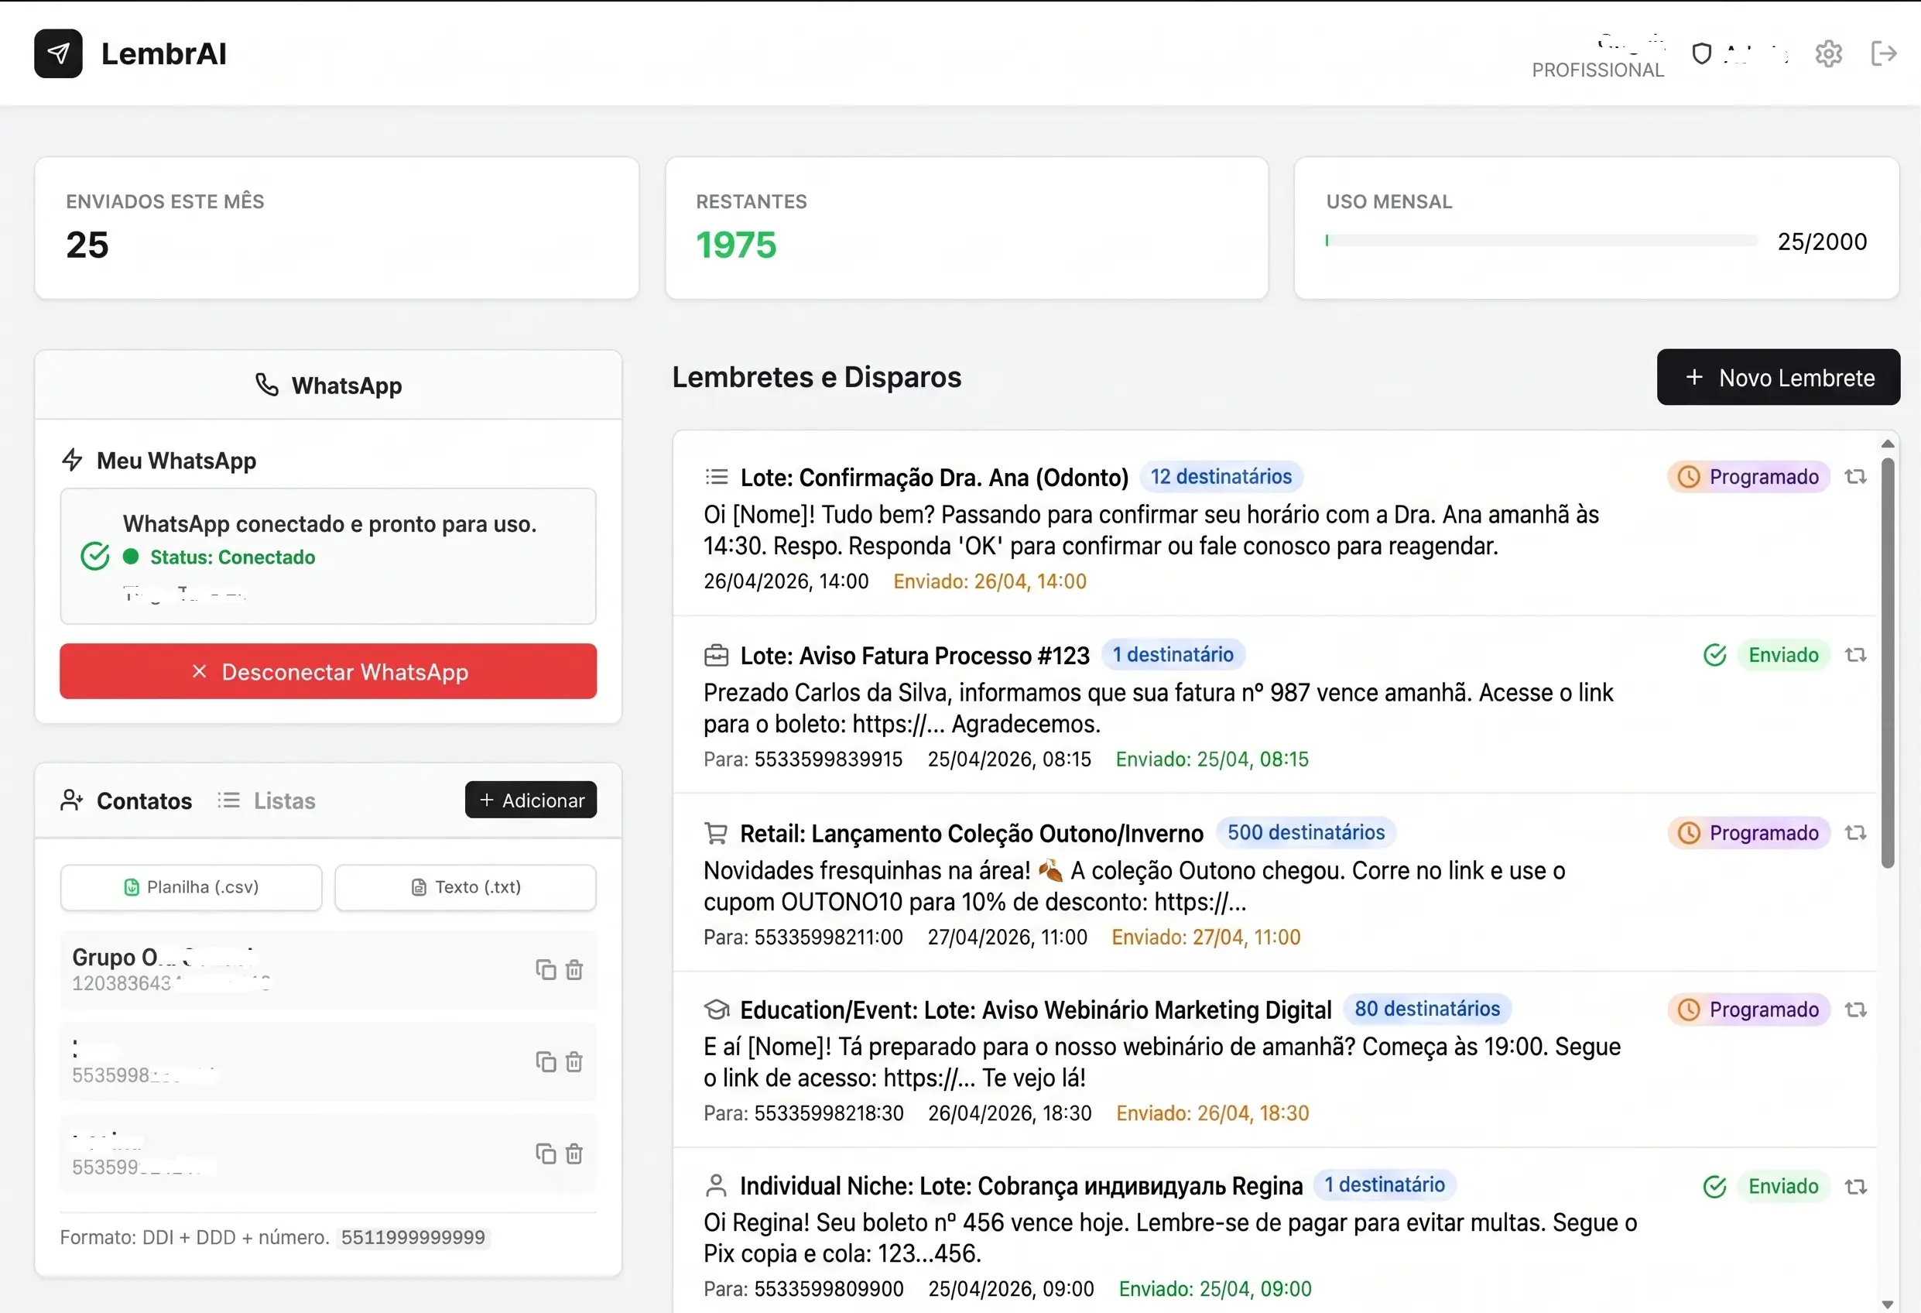This screenshot has height=1313, width=1921.
Task: Click the 12 destinatários badge
Action: click(1221, 476)
